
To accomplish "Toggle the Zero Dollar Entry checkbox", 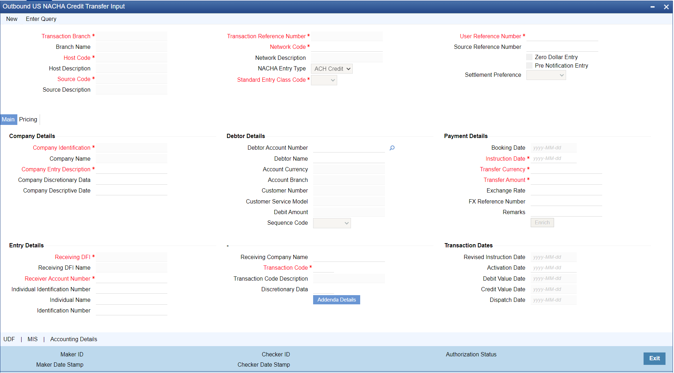I will point(529,57).
